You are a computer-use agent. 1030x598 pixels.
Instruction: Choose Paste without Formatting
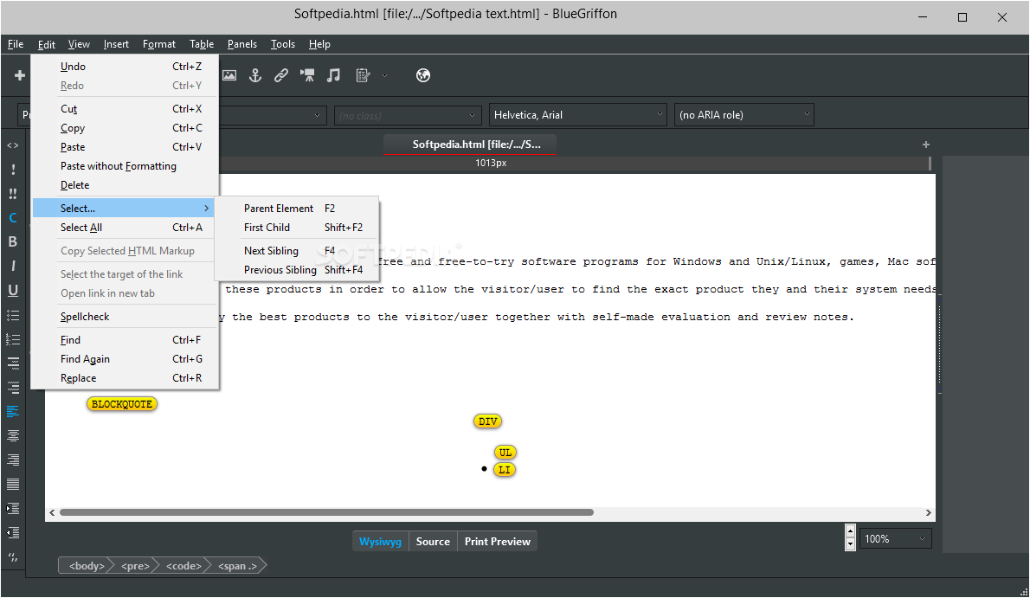pos(125,166)
